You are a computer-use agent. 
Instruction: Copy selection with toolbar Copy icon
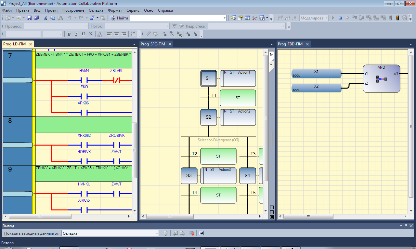53,18
